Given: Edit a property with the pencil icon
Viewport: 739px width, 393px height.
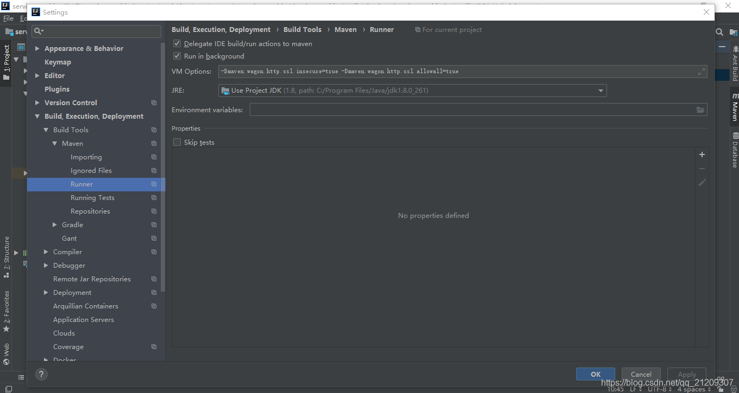Looking at the screenshot, I should coord(702,183).
